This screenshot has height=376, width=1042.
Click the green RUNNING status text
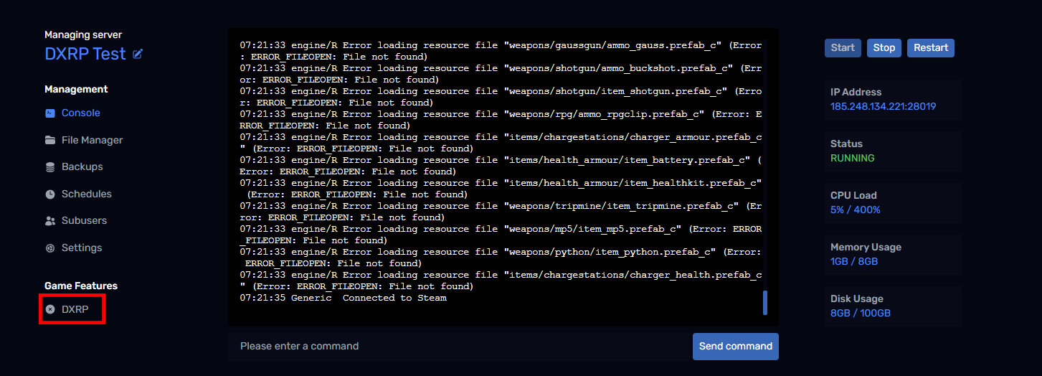[852, 159]
